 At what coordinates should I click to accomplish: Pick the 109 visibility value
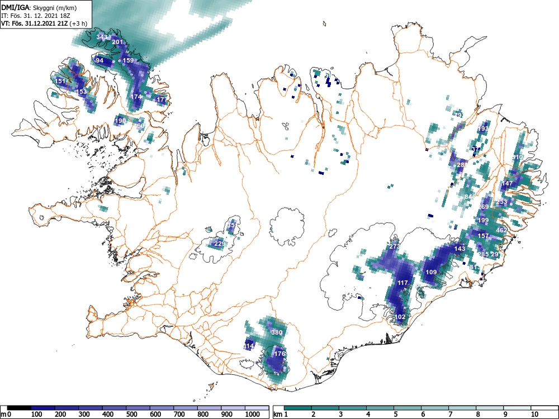[x=432, y=272]
